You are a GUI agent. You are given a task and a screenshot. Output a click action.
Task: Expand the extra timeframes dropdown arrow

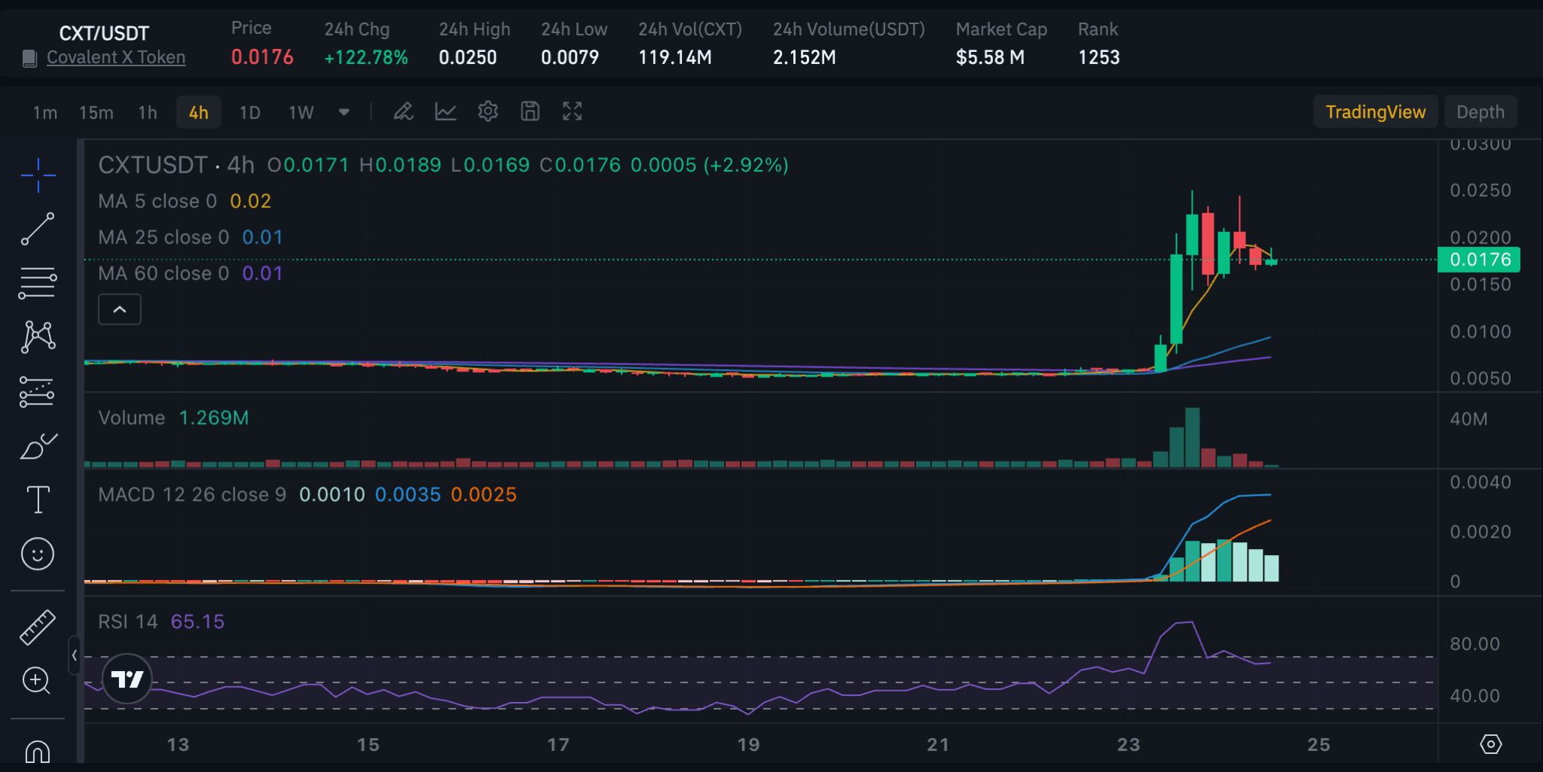point(344,111)
